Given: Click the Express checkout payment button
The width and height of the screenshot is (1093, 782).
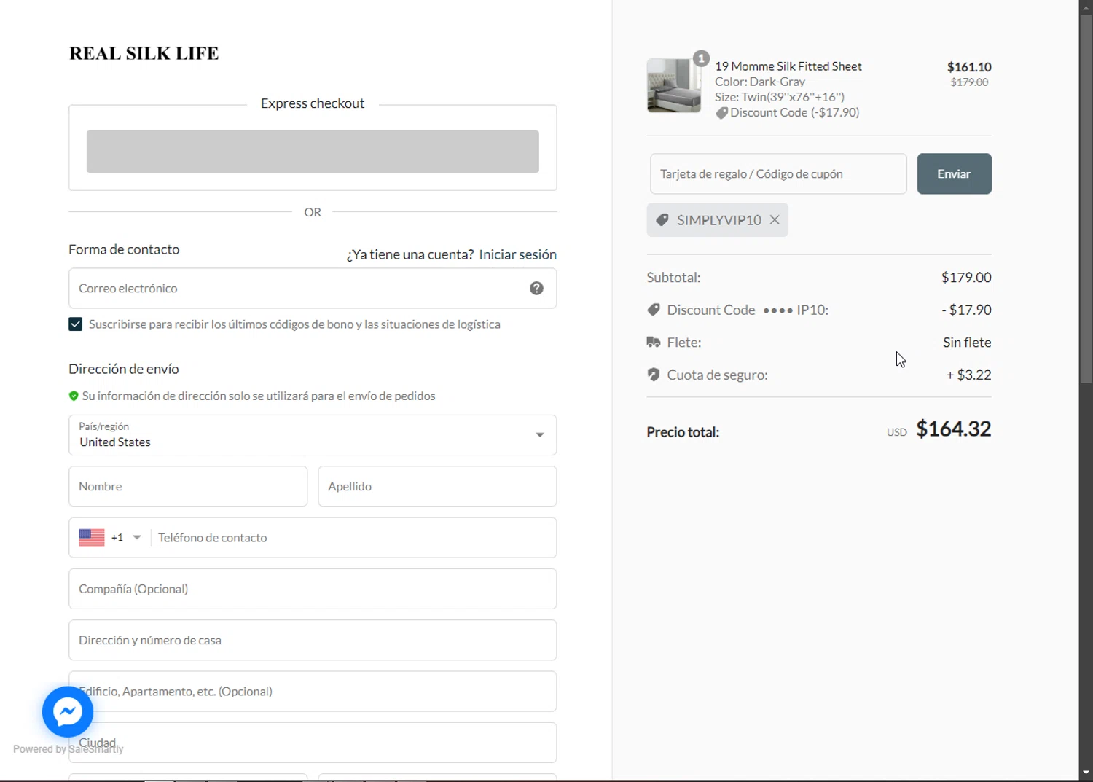Looking at the screenshot, I should pos(313,152).
